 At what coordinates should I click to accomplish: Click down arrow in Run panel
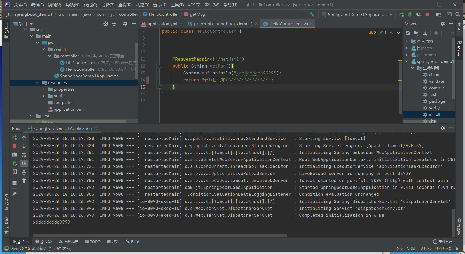point(24,146)
